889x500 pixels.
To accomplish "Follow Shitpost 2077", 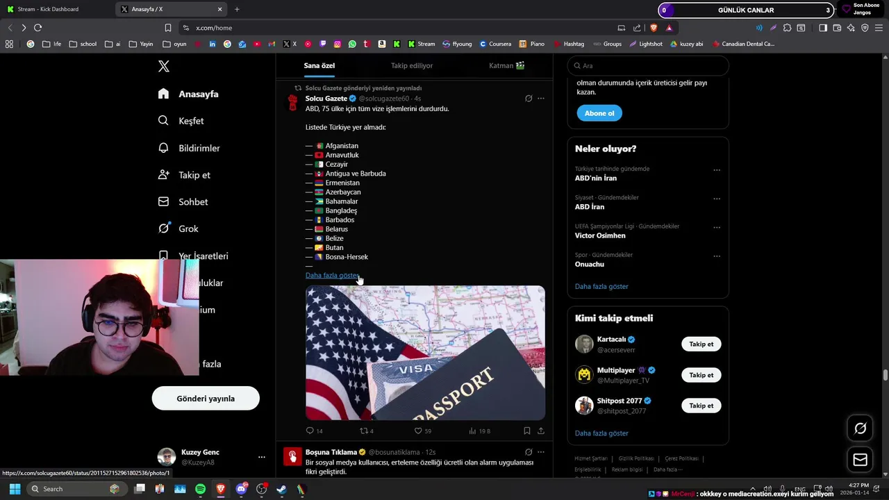I will click(x=701, y=406).
